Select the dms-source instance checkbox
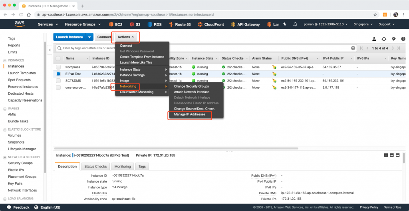Image resolution: width=409 pixels, height=211 pixels. click(58, 88)
